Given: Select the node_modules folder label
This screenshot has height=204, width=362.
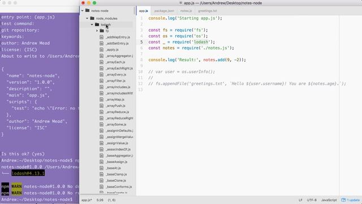Looking at the screenshot, I should [107, 19].
